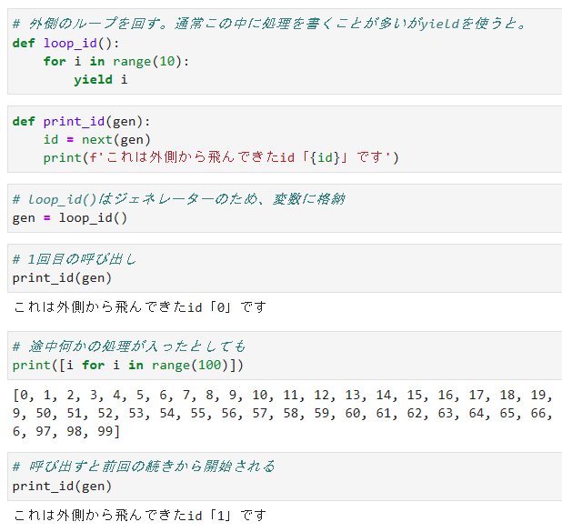Select the def print_id(gen) line
562x532 pixels.
pyautogui.click(x=82, y=121)
